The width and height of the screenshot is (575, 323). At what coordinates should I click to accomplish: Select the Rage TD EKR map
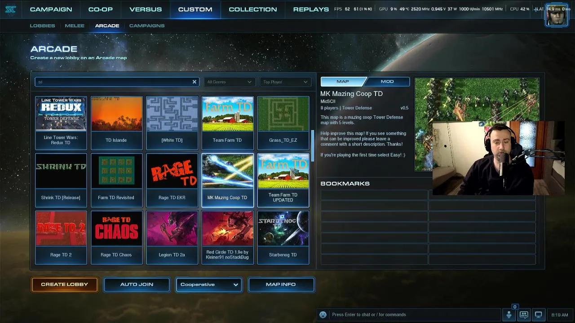172,180
